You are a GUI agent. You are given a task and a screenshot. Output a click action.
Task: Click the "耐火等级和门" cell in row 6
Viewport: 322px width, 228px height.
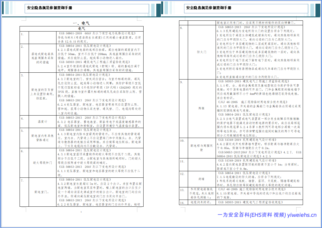click(x=42, y=163)
